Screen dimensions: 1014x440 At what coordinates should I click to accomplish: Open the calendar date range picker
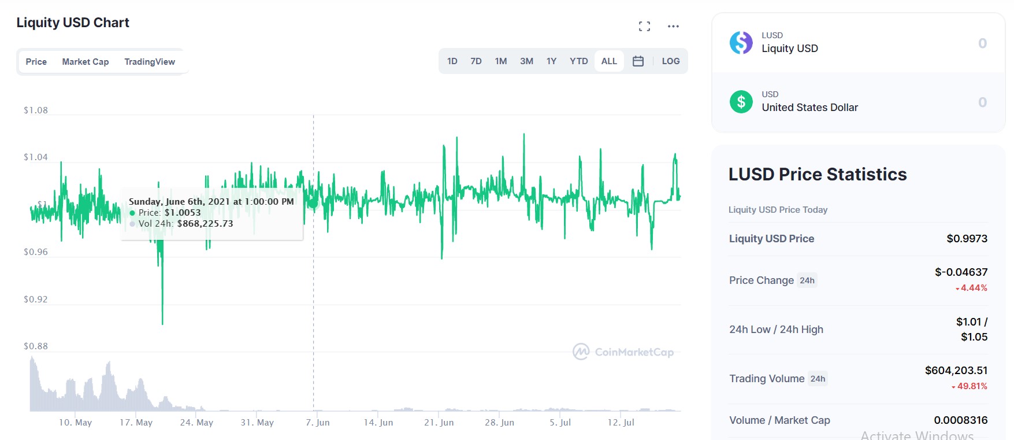click(x=638, y=61)
